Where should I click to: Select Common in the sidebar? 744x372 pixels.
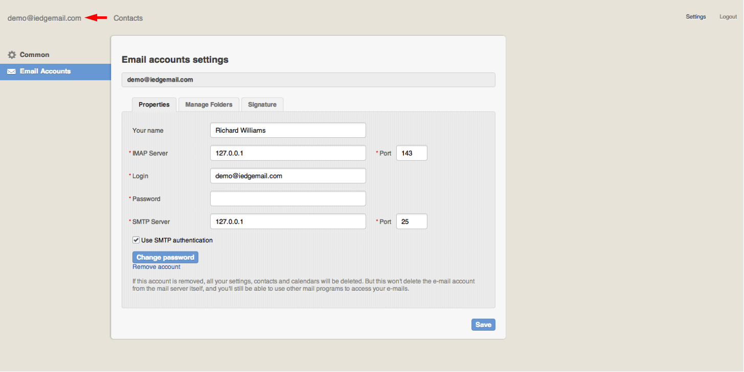[x=34, y=55]
